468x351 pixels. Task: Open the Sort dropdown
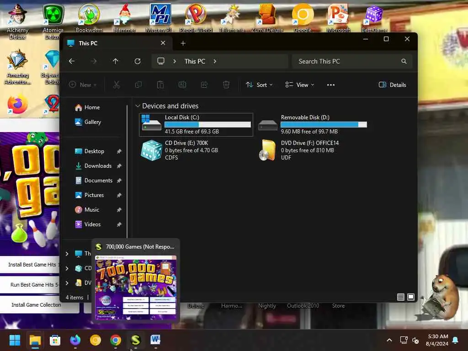[x=259, y=85]
